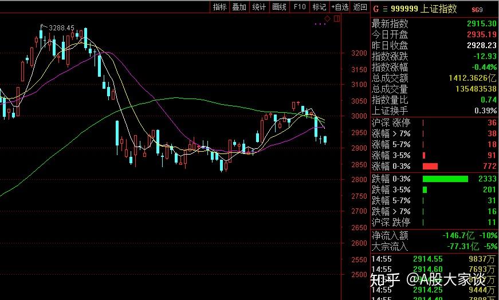The height and width of the screenshot is (300, 499).
Task: Click the 返回 back button
Action: [x=360, y=7]
